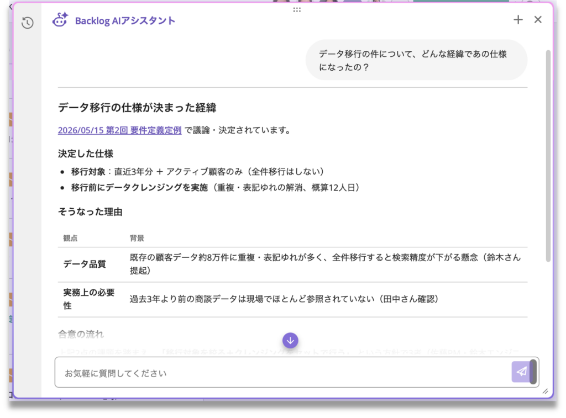Close the Backlog AI assistant panel
This screenshot has width=566, height=418.
click(x=538, y=19)
